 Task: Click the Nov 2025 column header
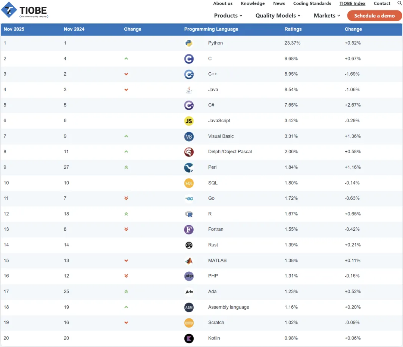click(14, 29)
